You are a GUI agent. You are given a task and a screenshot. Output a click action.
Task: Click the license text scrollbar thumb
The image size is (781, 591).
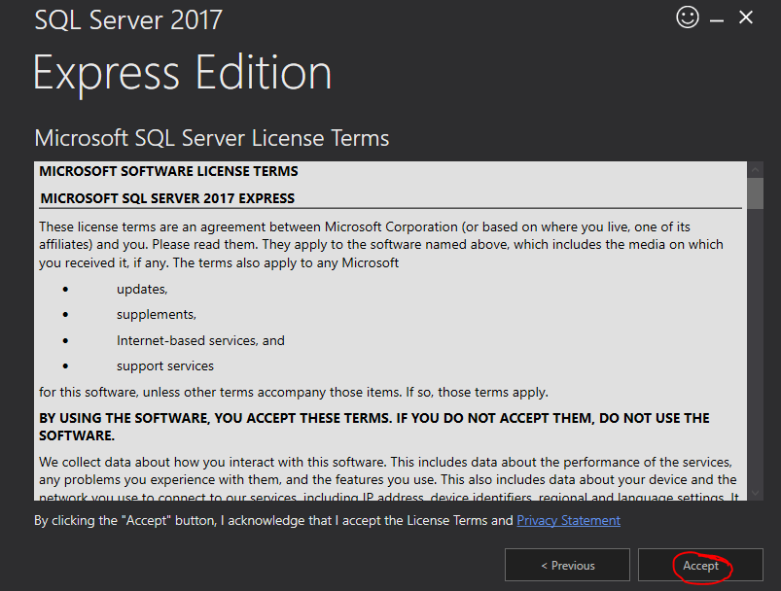click(x=755, y=193)
